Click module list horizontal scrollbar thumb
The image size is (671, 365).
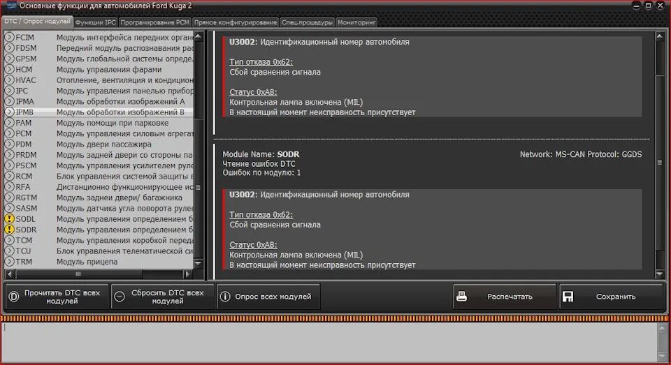[78, 274]
